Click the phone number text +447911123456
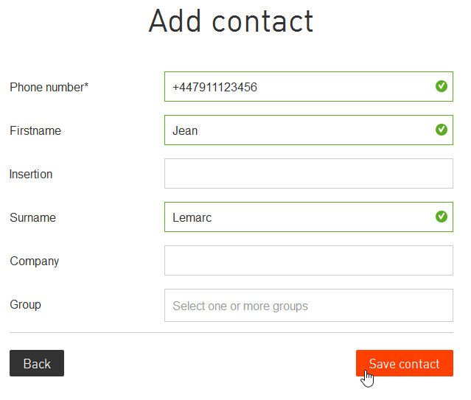The width and height of the screenshot is (471, 400). (214, 87)
